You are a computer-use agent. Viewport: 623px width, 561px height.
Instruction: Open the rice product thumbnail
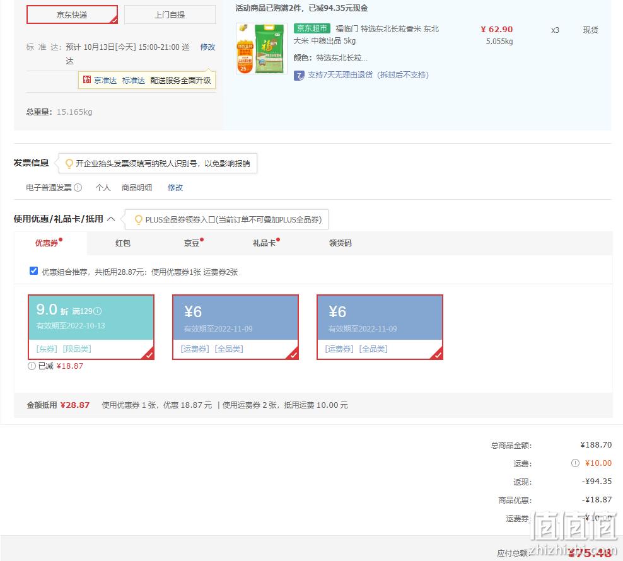point(262,49)
